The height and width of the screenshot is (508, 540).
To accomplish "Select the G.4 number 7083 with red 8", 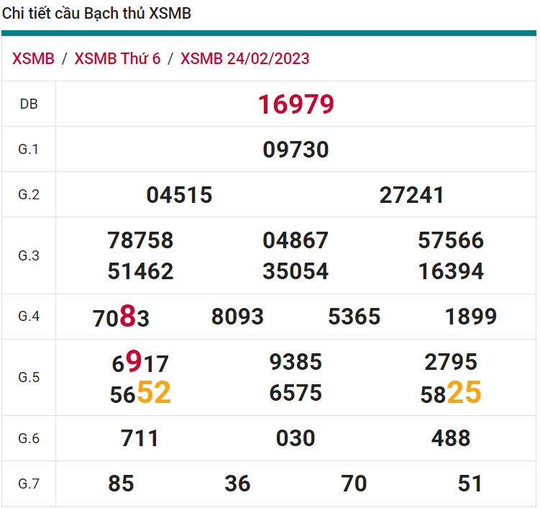I will click(x=121, y=317).
